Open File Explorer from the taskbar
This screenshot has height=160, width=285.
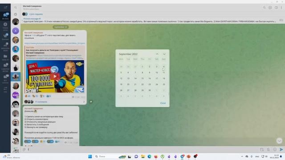click(143, 156)
